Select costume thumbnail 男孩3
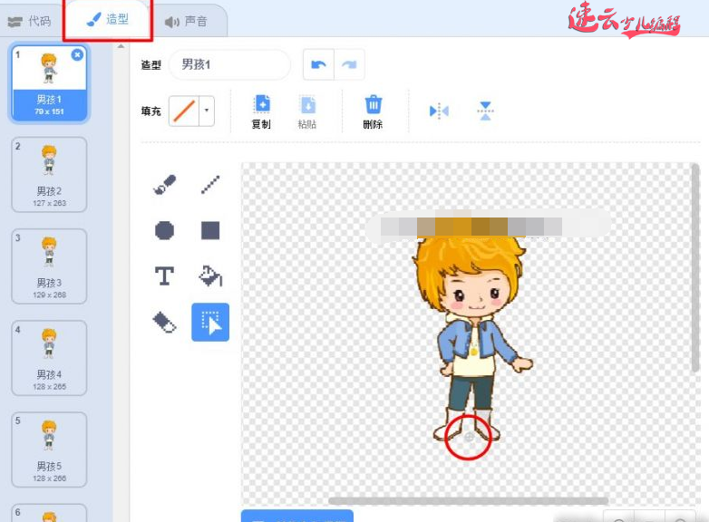This screenshot has width=709, height=522. [x=49, y=266]
